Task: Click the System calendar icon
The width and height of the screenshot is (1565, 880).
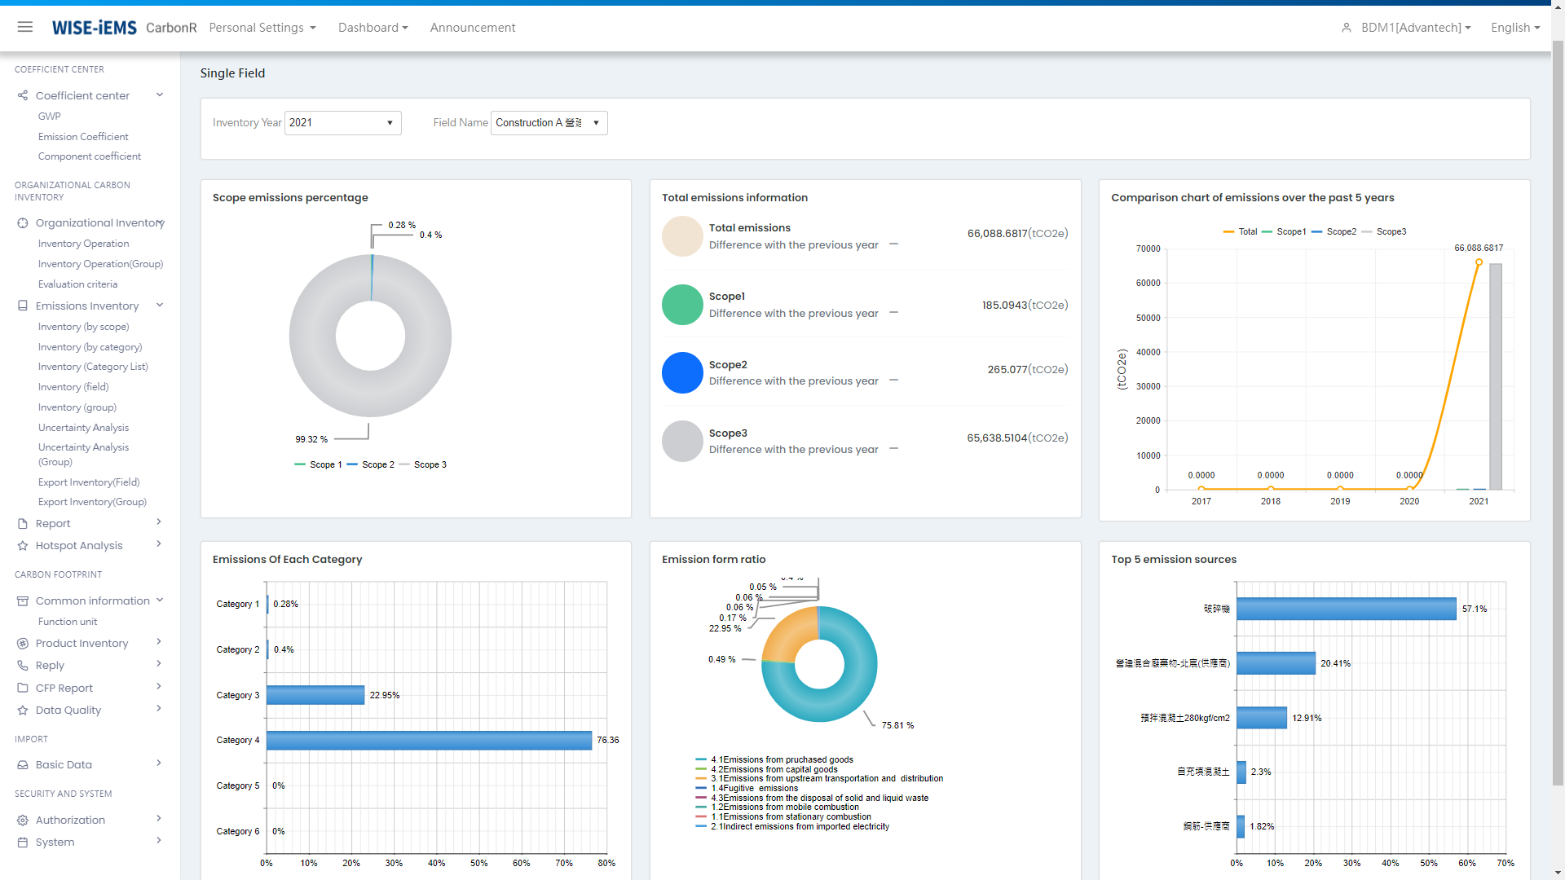Action: point(23,842)
